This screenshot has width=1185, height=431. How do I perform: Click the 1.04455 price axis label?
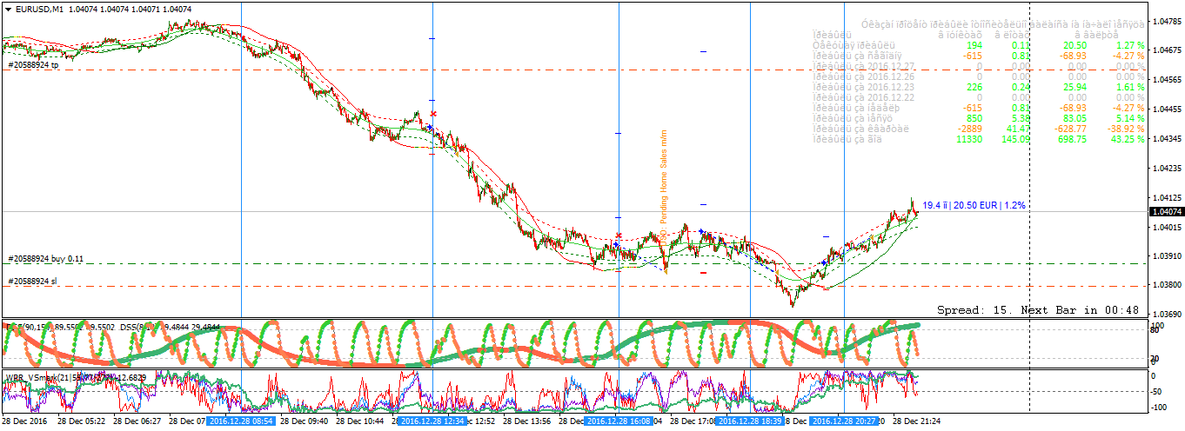click(x=1166, y=109)
